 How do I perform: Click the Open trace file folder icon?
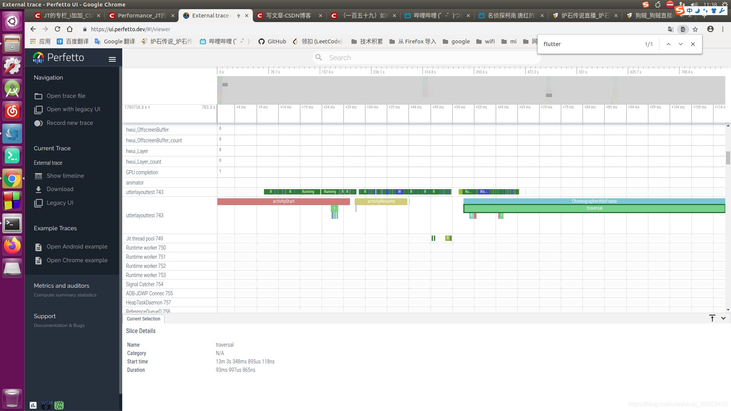(x=38, y=96)
